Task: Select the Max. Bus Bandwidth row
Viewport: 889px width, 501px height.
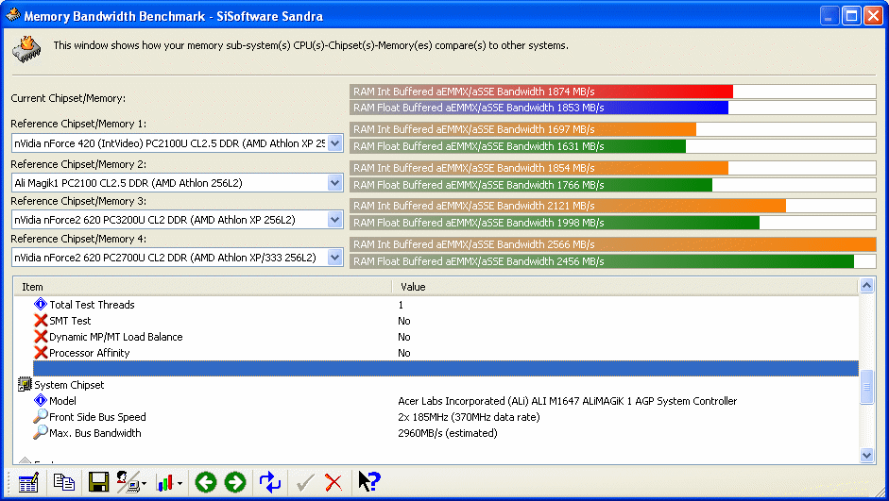Action: pyautogui.click(x=94, y=433)
